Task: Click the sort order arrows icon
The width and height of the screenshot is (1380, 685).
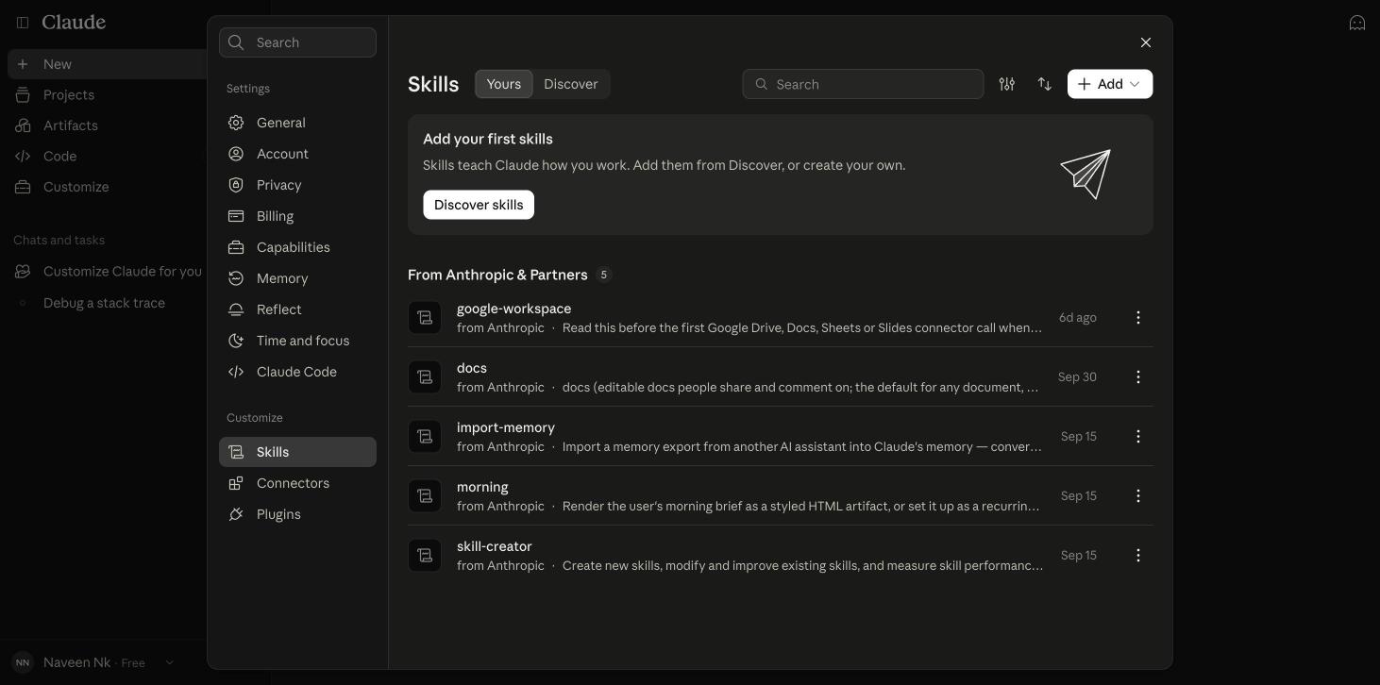Action: point(1044,84)
